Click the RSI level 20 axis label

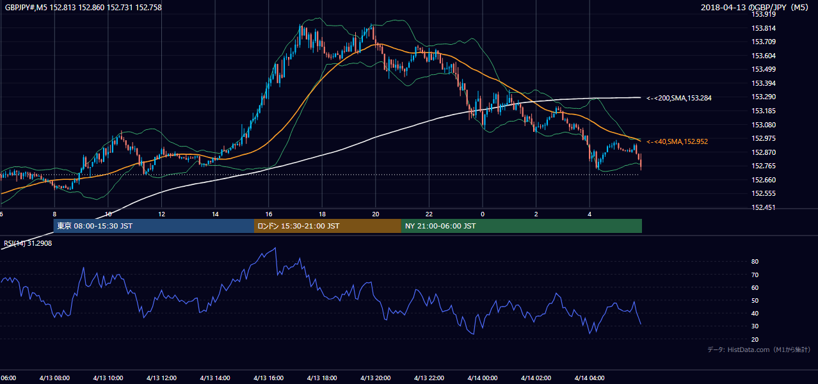[x=755, y=339]
